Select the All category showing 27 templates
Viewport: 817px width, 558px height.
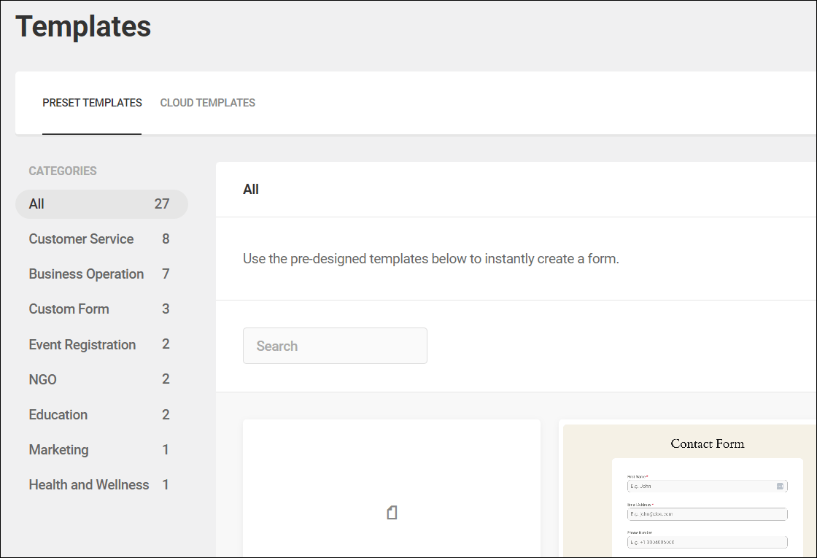tap(102, 204)
